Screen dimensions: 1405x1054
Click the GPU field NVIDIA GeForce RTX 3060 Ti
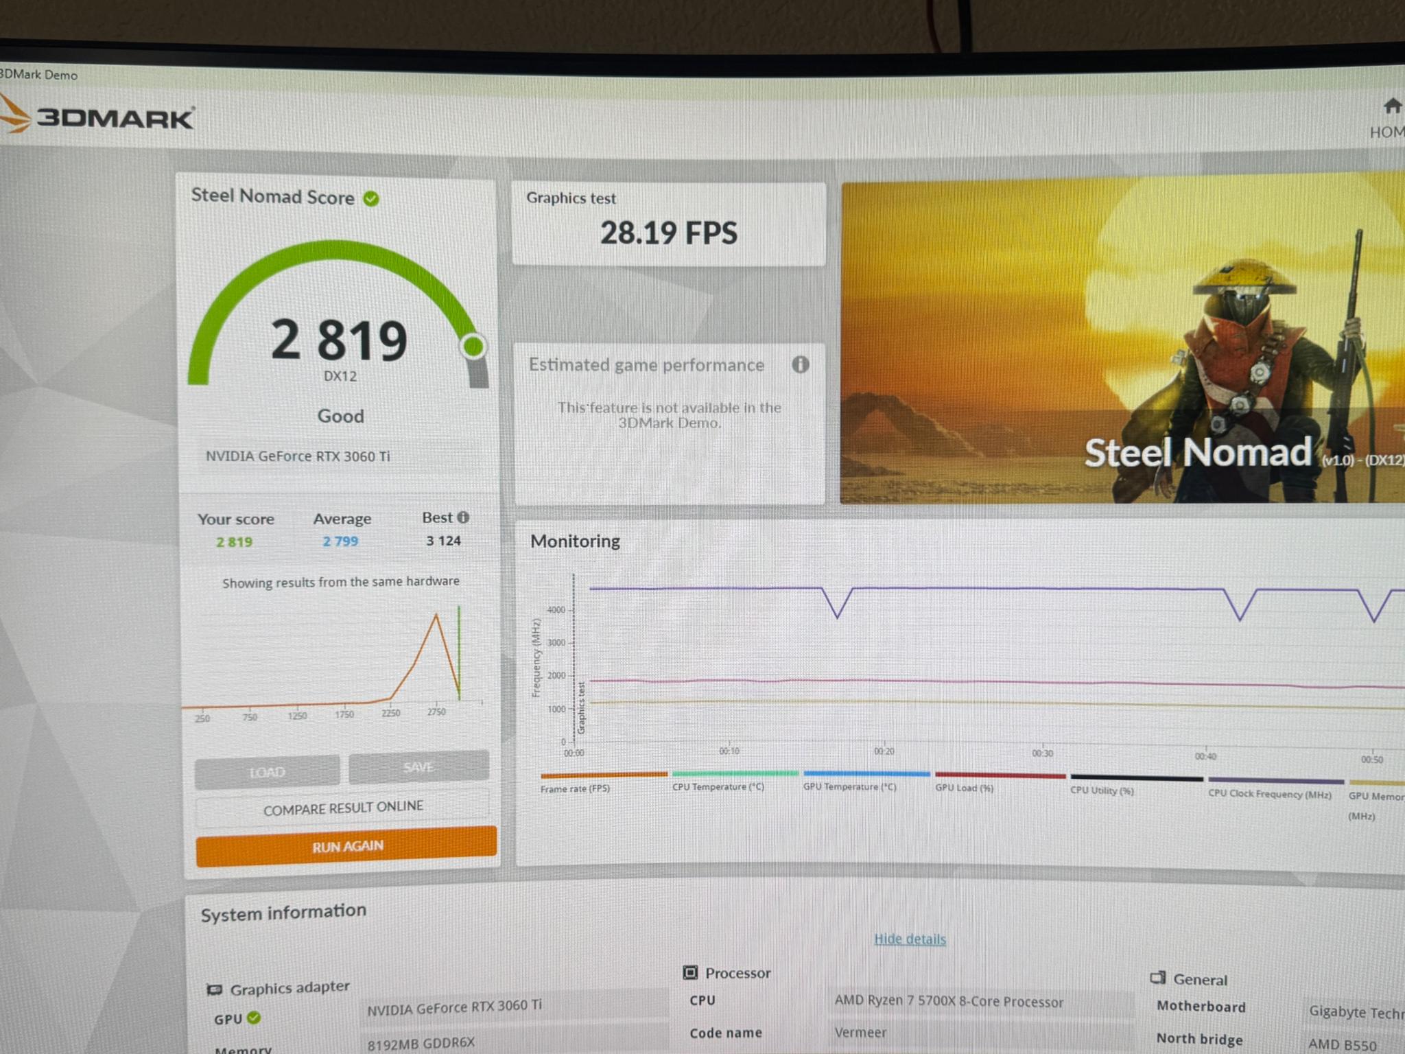coord(515,1007)
